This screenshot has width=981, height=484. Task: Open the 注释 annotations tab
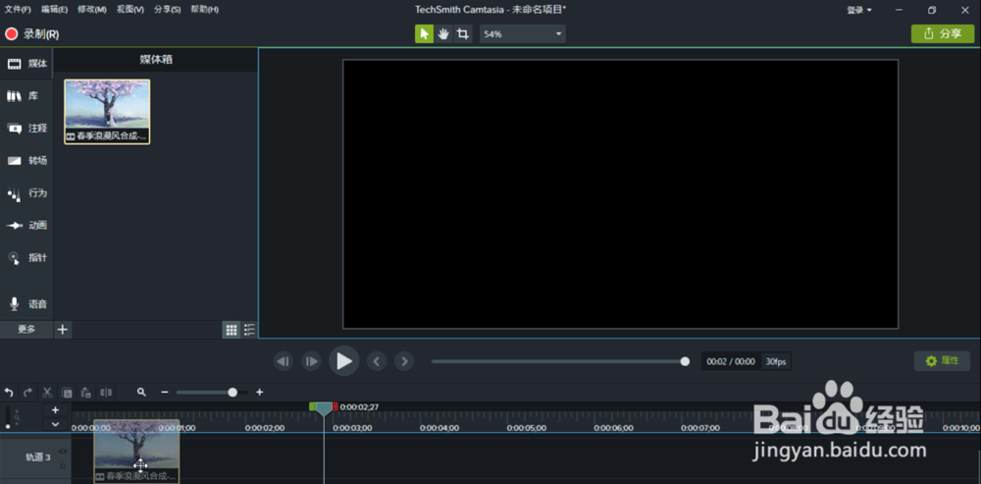pyautogui.click(x=26, y=129)
